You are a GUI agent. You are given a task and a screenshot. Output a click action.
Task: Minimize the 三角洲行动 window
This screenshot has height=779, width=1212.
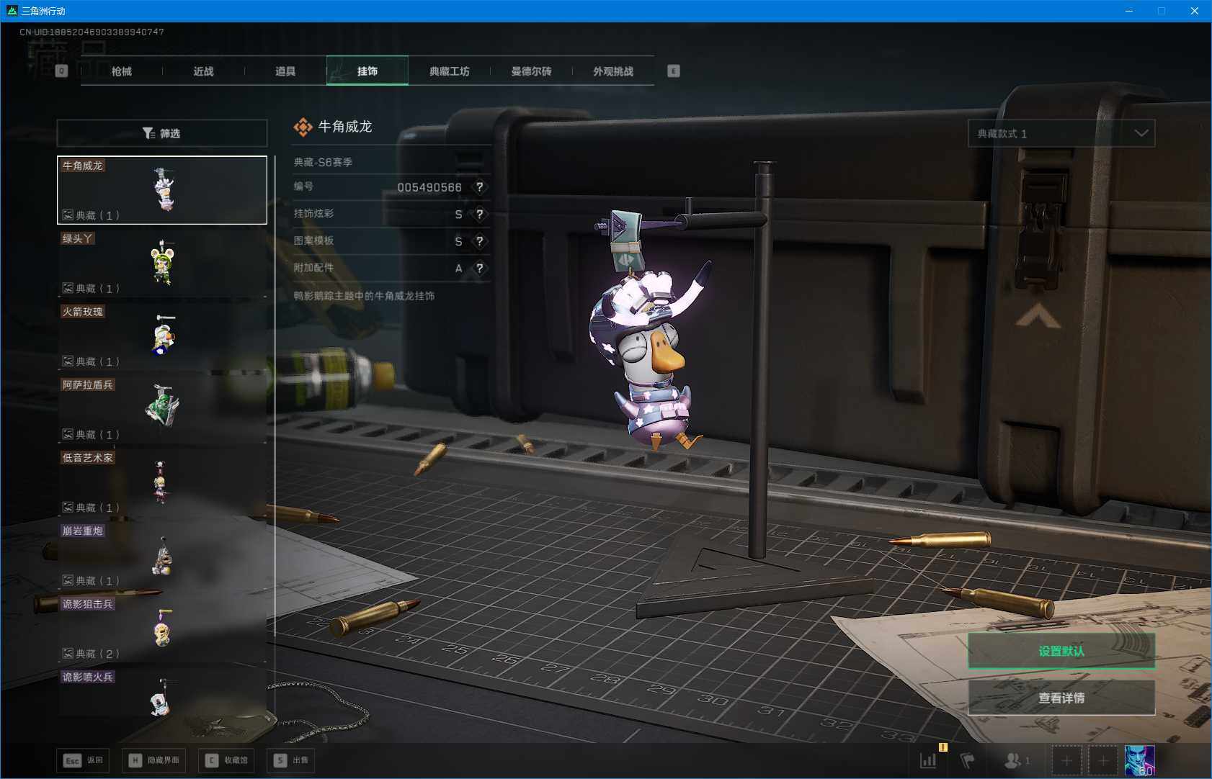coord(1129,11)
